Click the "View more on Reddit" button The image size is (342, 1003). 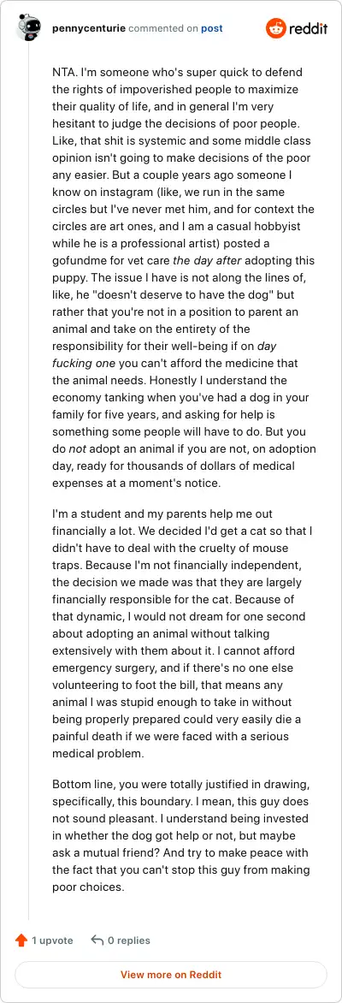tap(171, 975)
